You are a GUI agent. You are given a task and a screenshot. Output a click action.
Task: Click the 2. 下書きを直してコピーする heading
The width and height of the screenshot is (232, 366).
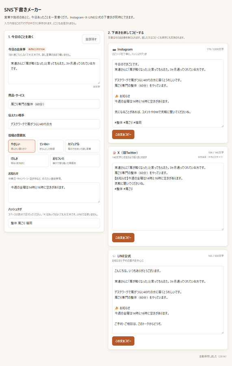tap(126, 33)
